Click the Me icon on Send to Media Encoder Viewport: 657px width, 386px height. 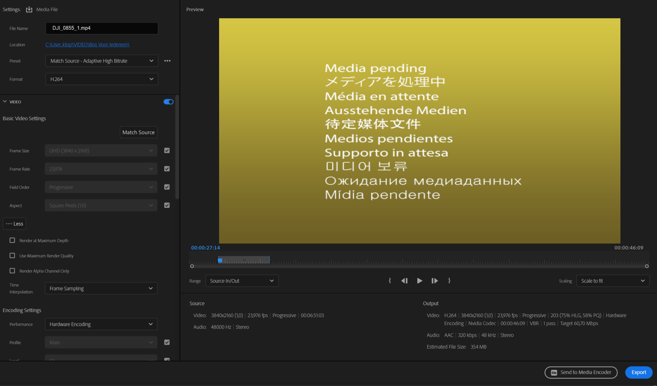coord(554,372)
